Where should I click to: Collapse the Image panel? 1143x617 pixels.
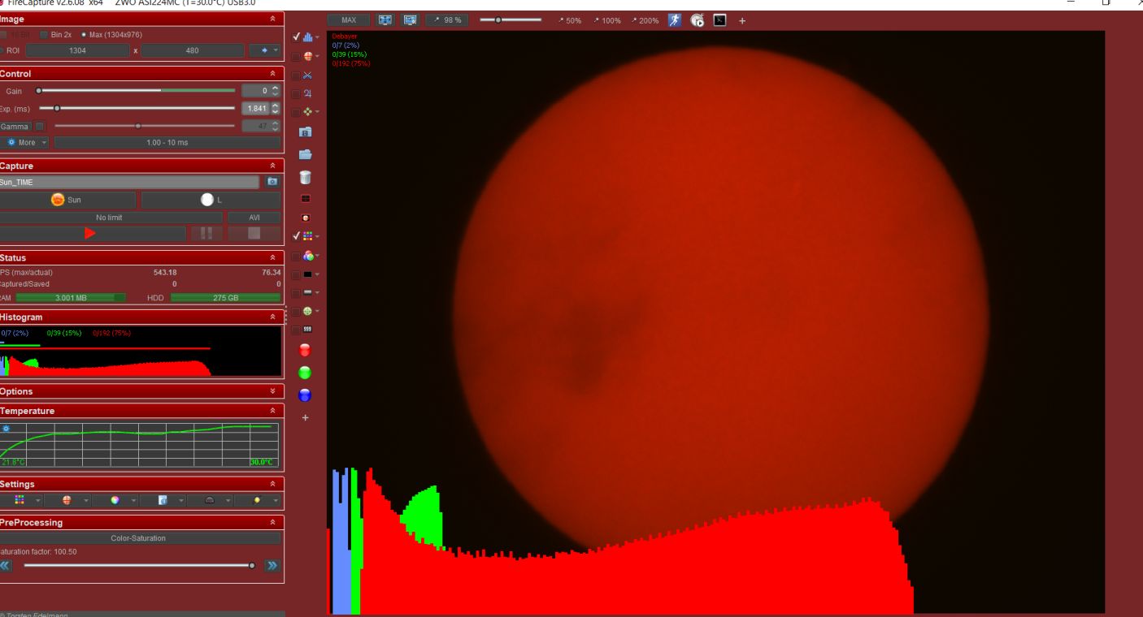pos(272,19)
